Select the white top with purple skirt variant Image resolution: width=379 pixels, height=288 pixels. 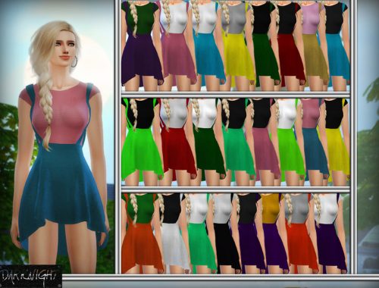pyautogui.click(x=330, y=233)
